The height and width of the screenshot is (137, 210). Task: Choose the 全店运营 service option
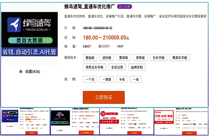click(x=117, y=67)
